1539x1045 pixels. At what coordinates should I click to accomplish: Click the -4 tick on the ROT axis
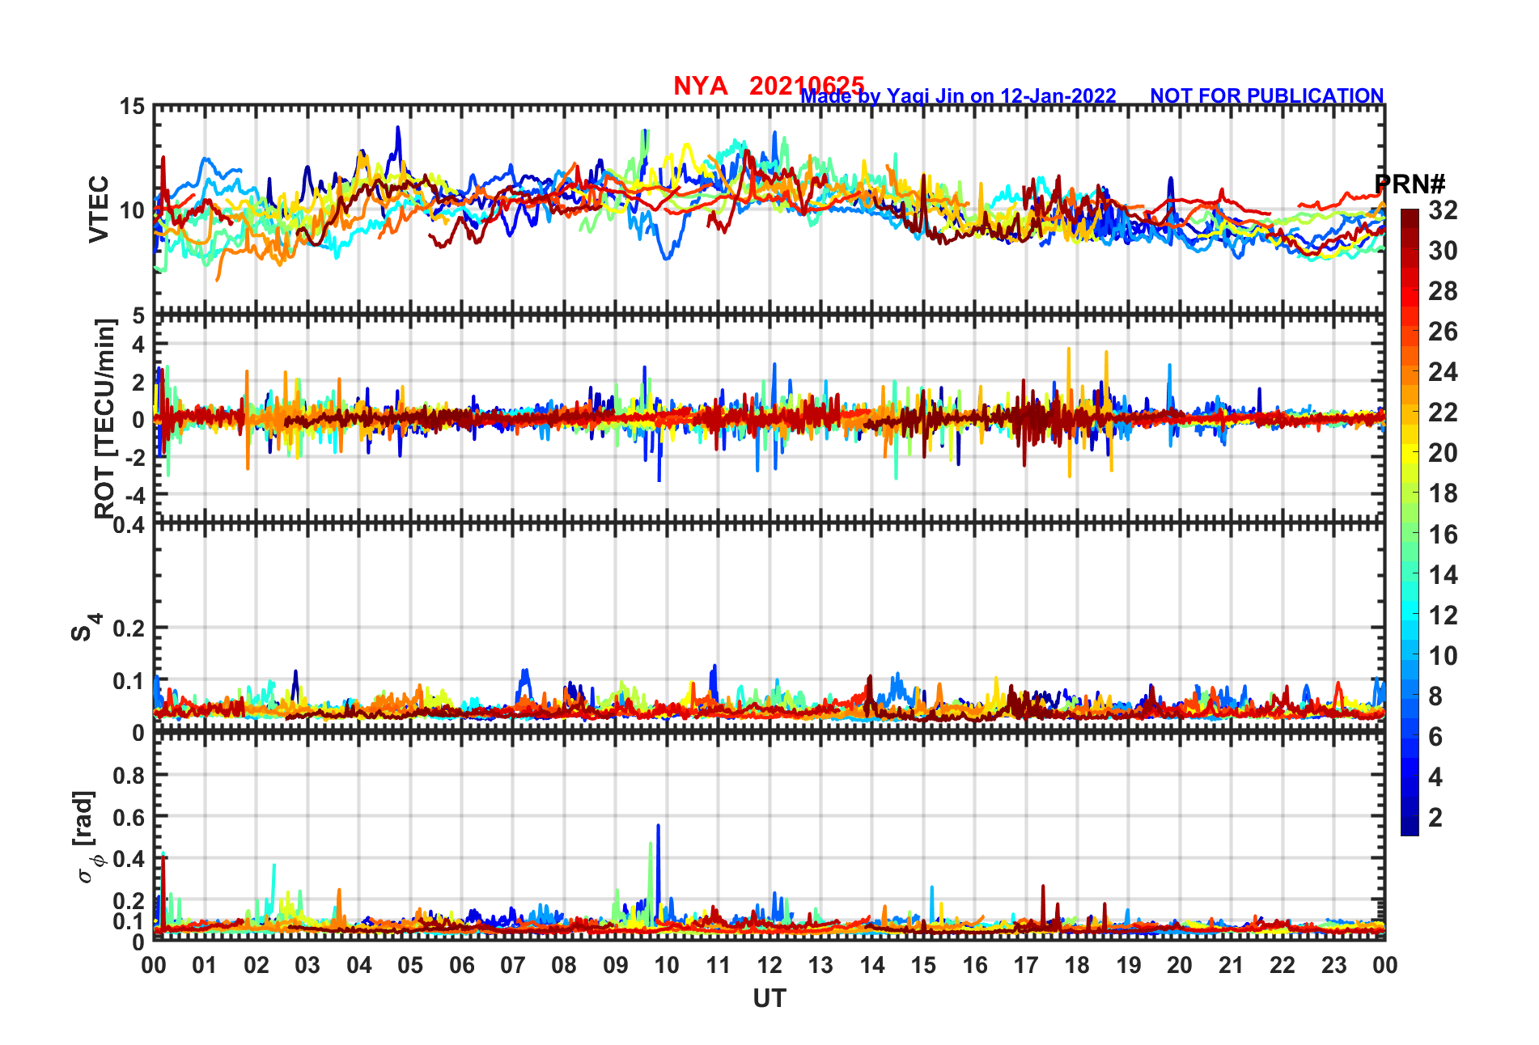[134, 495]
